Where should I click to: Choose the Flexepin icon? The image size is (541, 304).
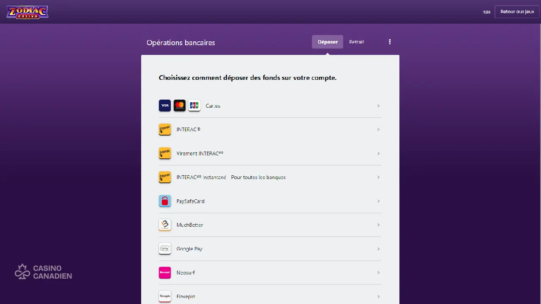[x=165, y=296]
